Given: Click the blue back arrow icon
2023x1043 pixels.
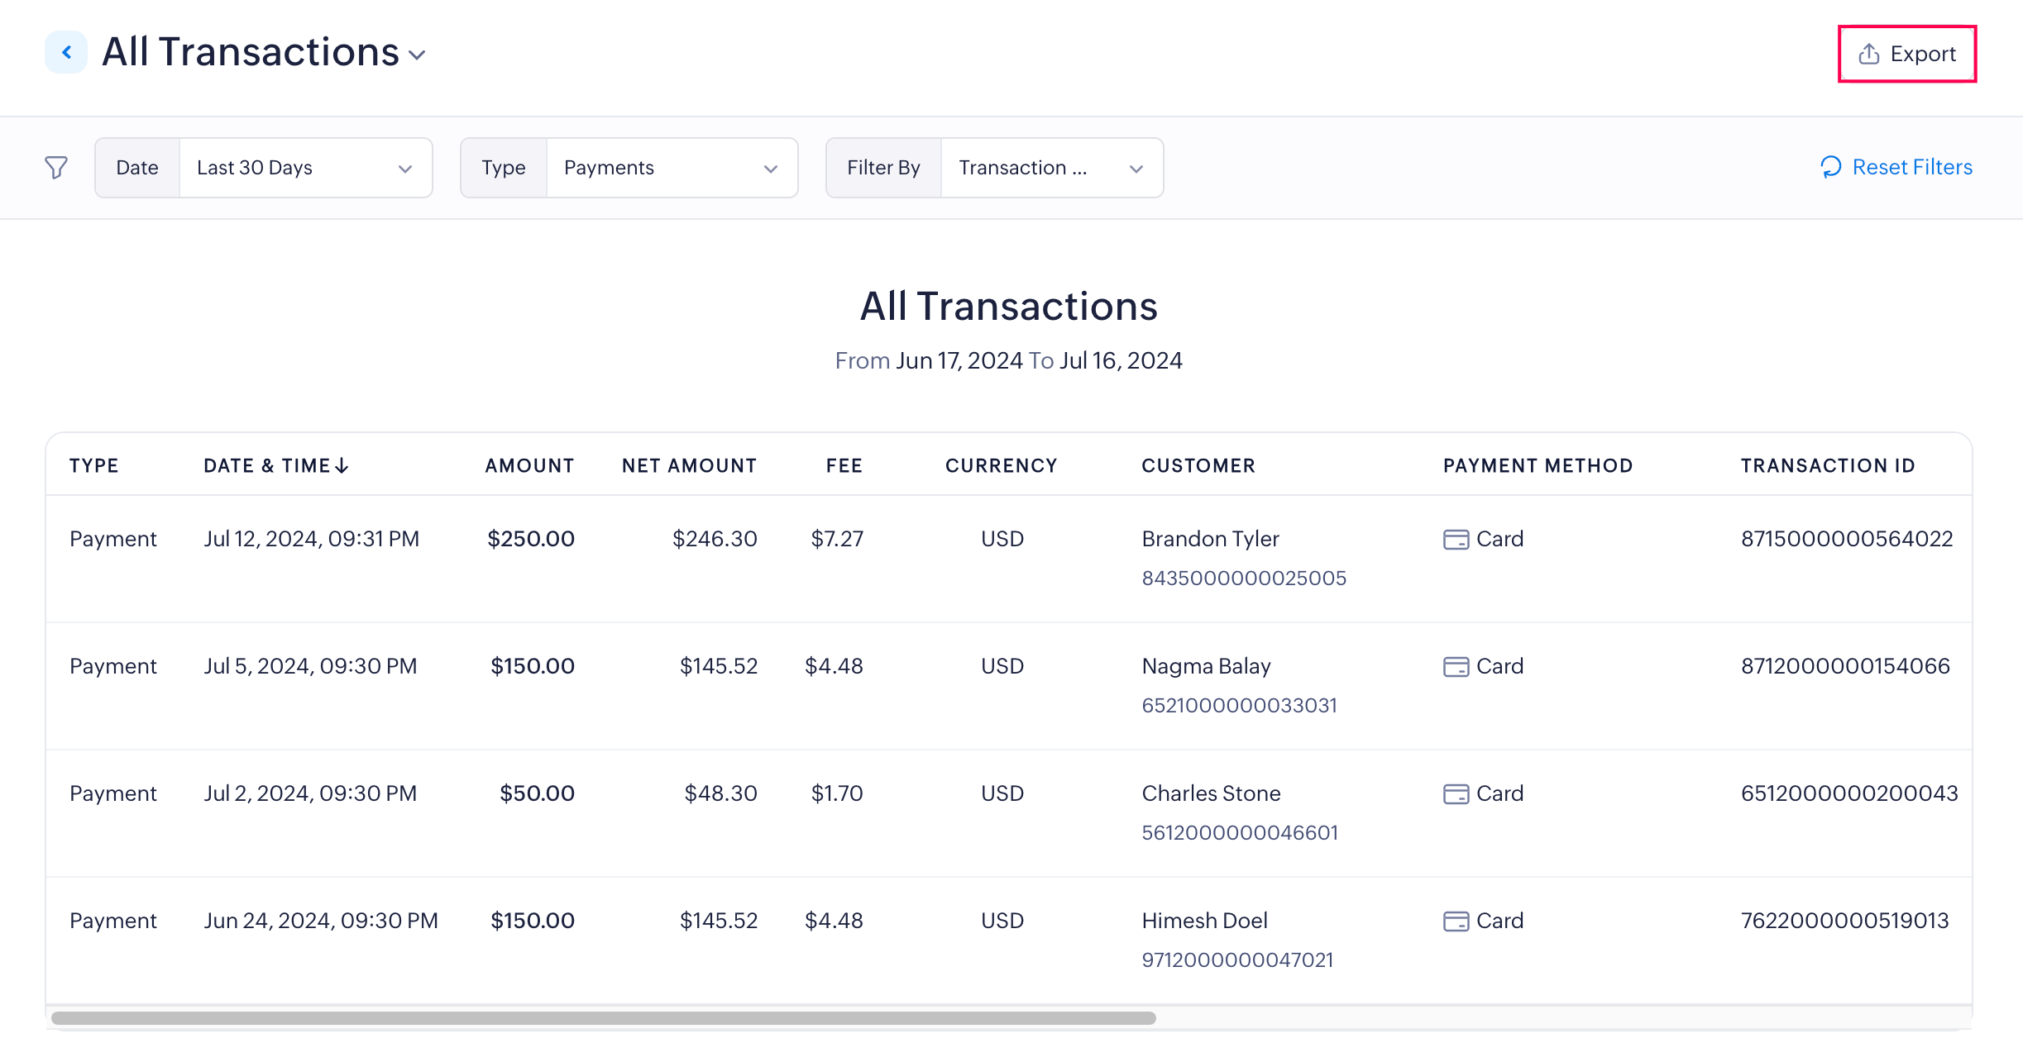Looking at the screenshot, I should pyautogui.click(x=66, y=53).
